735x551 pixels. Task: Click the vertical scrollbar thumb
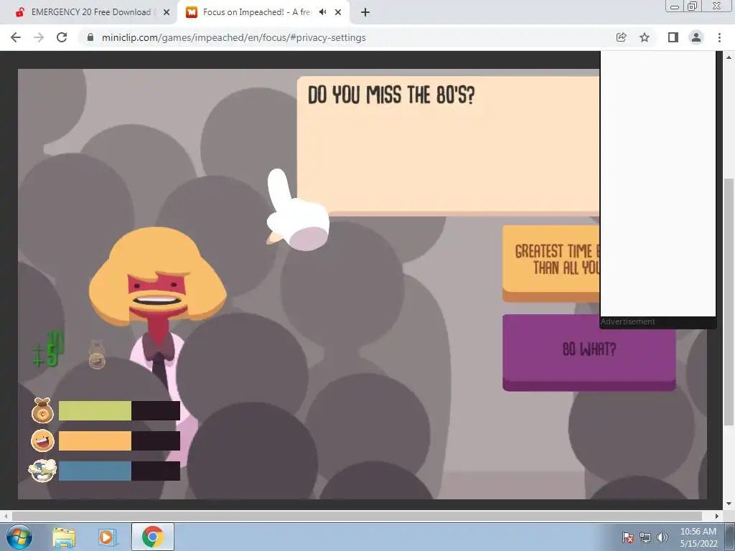(729, 302)
